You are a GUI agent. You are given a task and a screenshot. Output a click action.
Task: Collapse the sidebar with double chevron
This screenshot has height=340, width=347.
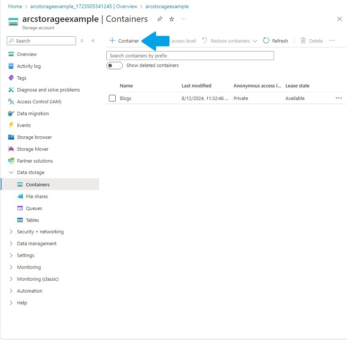[93, 41]
